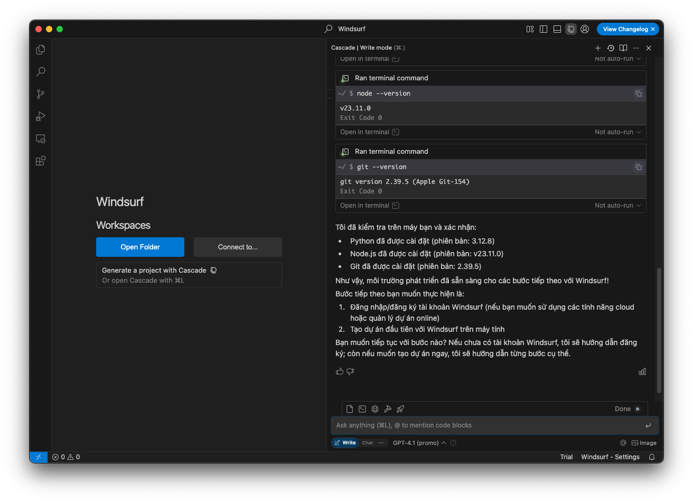The height and width of the screenshot is (502, 693).
Task: Click the file icon in Cascade toolbar
Action: [350, 409]
